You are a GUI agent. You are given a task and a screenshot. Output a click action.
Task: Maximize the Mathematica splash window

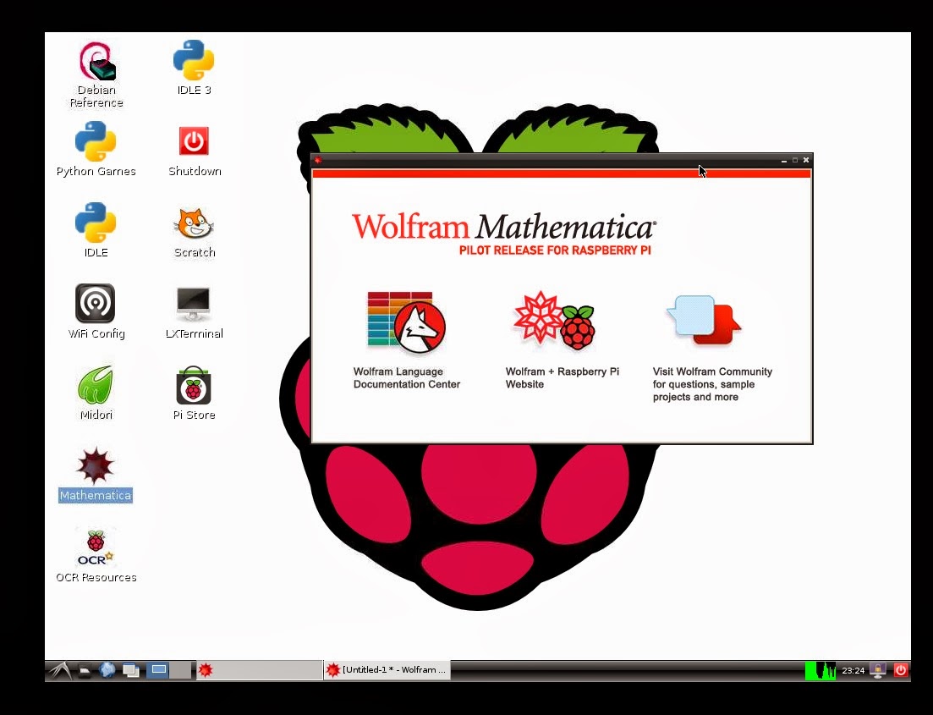pos(795,160)
